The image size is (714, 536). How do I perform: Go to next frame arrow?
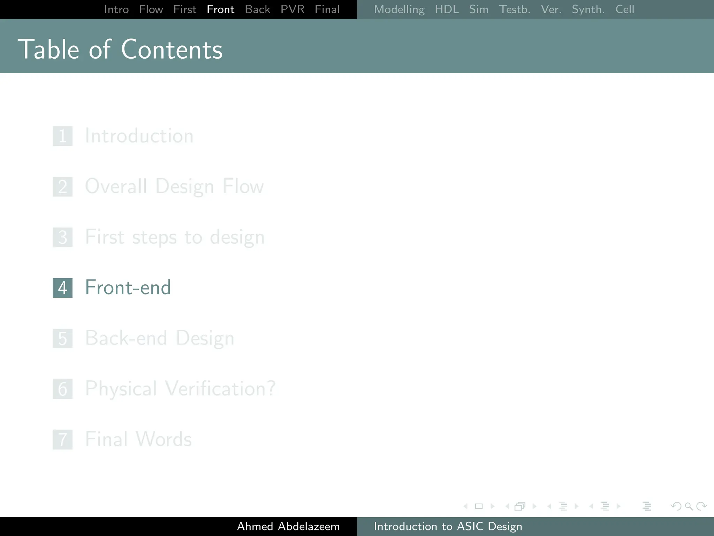[x=534, y=506]
